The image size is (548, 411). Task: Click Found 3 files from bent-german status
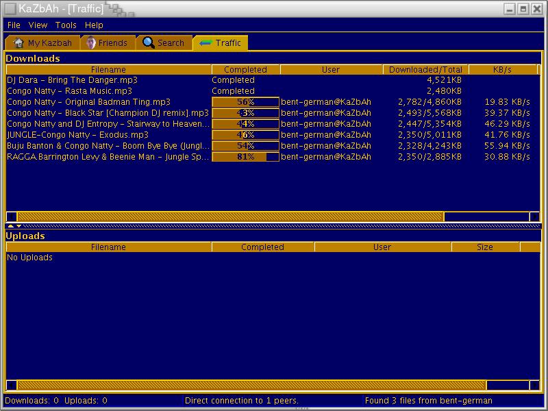pos(429,401)
